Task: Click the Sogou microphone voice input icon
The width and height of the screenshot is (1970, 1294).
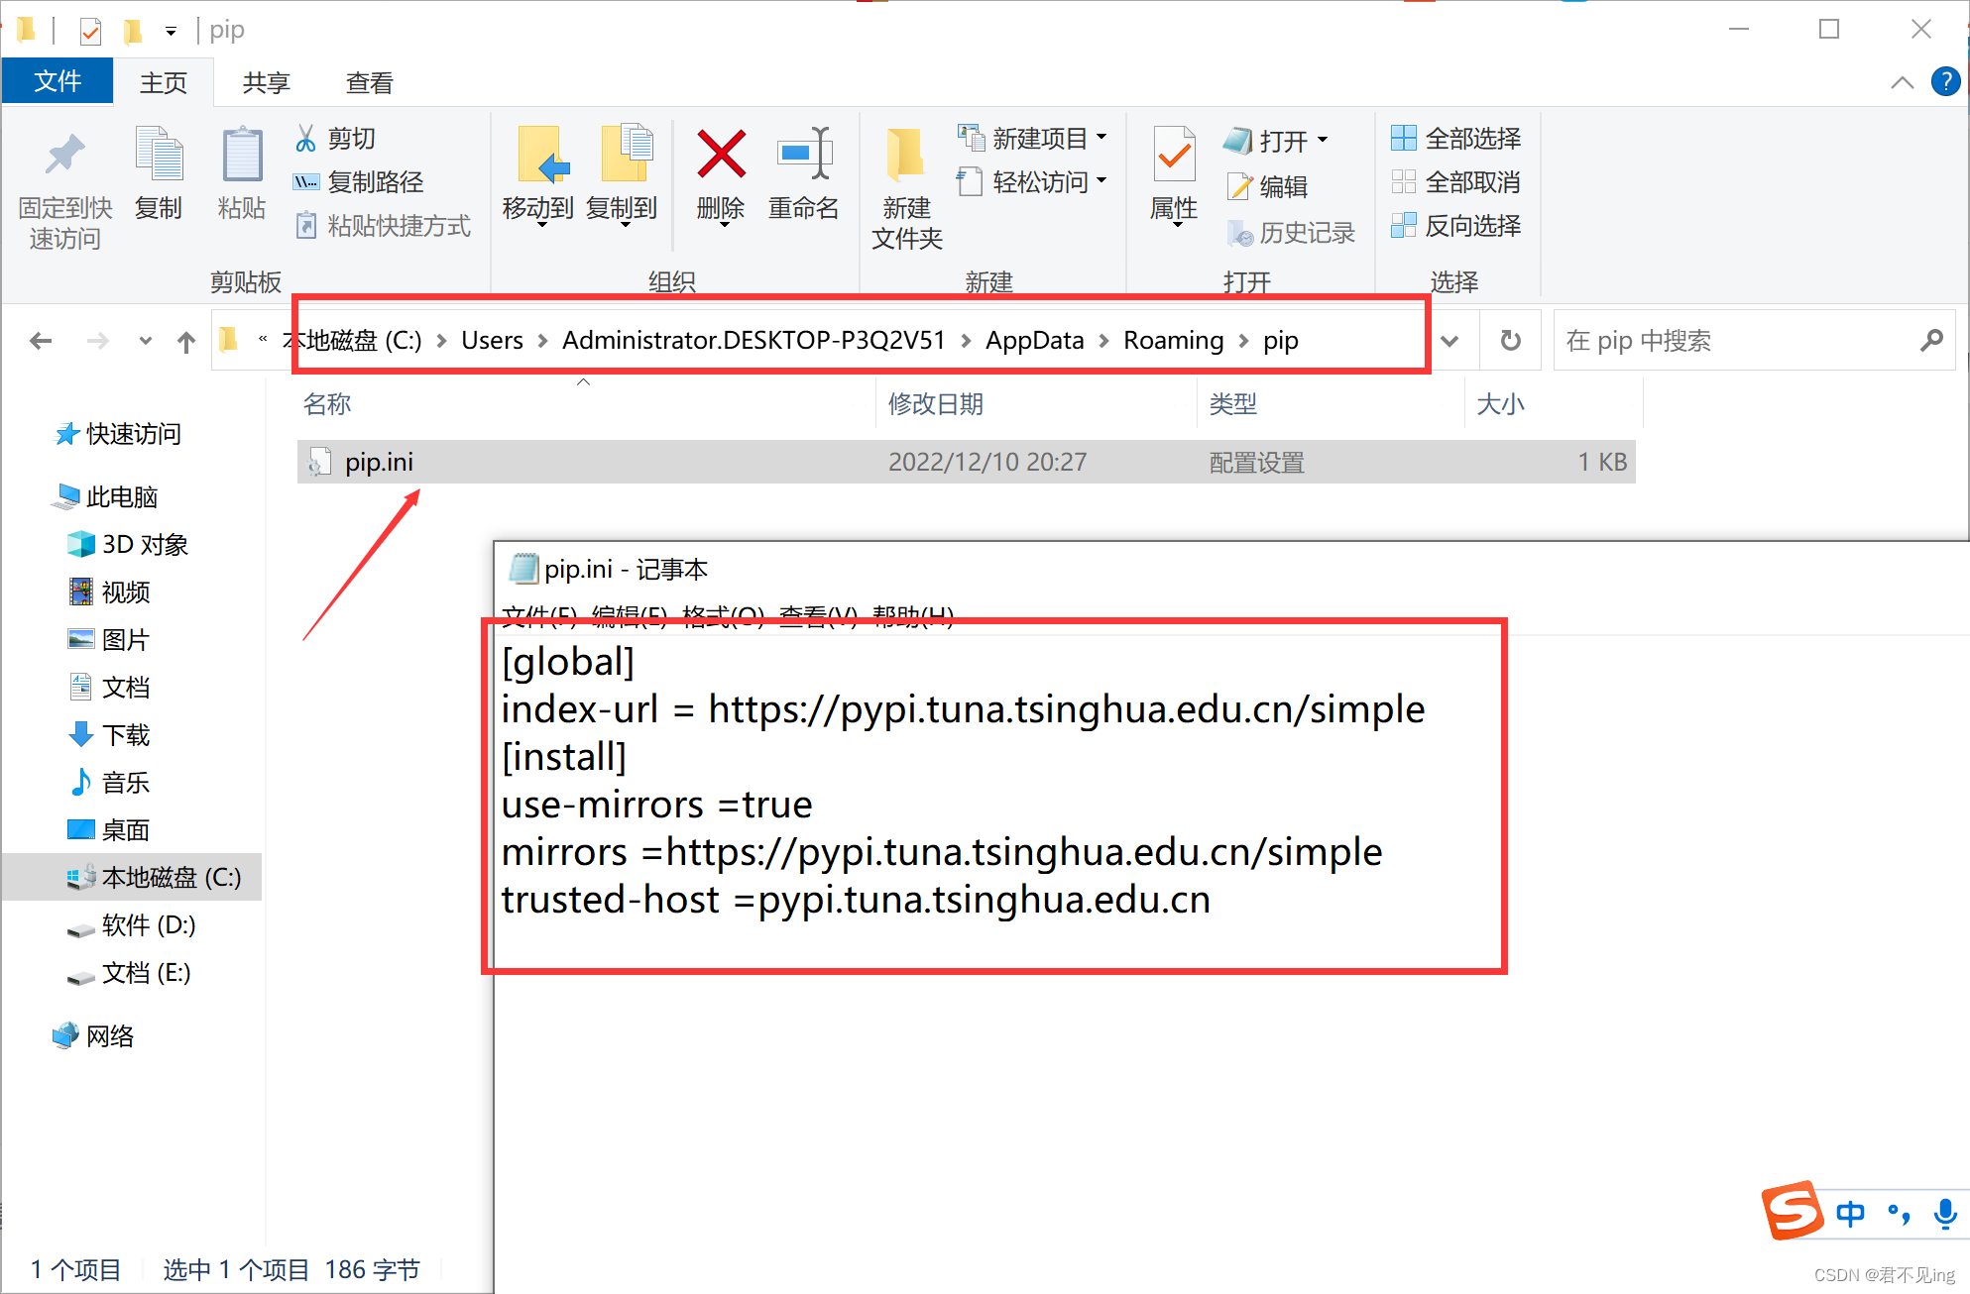Action: click(1944, 1213)
